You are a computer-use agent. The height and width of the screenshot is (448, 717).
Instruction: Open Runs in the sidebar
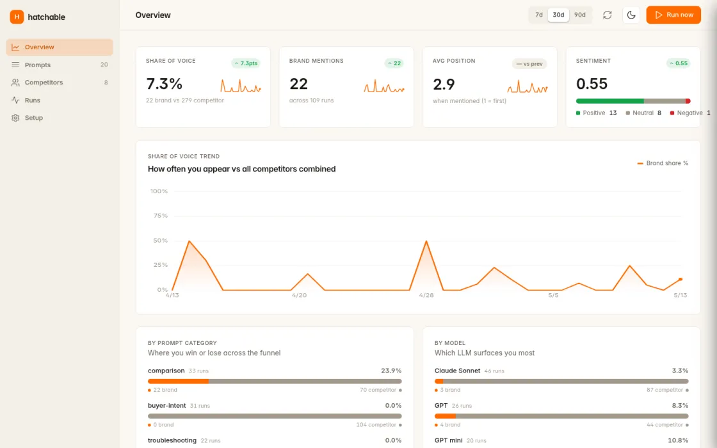coord(60,100)
